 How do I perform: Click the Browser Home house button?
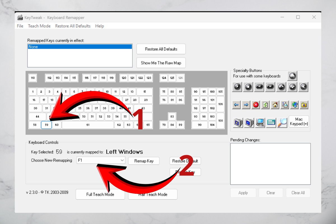275,105
